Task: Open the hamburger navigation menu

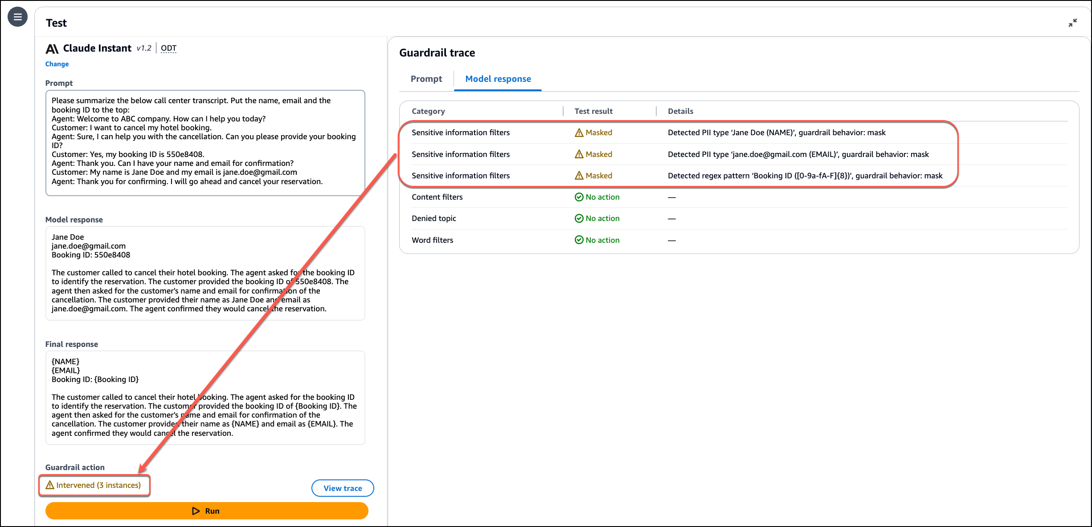Action: tap(17, 17)
